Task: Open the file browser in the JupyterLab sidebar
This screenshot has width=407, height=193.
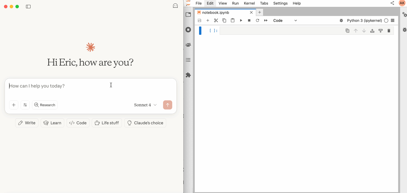Action: pos(188,14)
